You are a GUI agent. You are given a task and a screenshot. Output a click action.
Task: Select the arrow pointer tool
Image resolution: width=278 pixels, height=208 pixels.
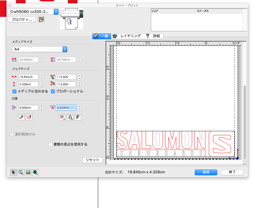click(x=13, y=172)
